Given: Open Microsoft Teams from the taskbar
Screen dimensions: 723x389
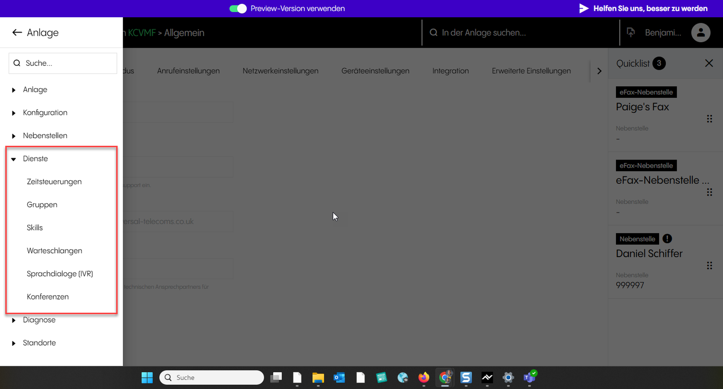Looking at the screenshot, I should coord(530,377).
